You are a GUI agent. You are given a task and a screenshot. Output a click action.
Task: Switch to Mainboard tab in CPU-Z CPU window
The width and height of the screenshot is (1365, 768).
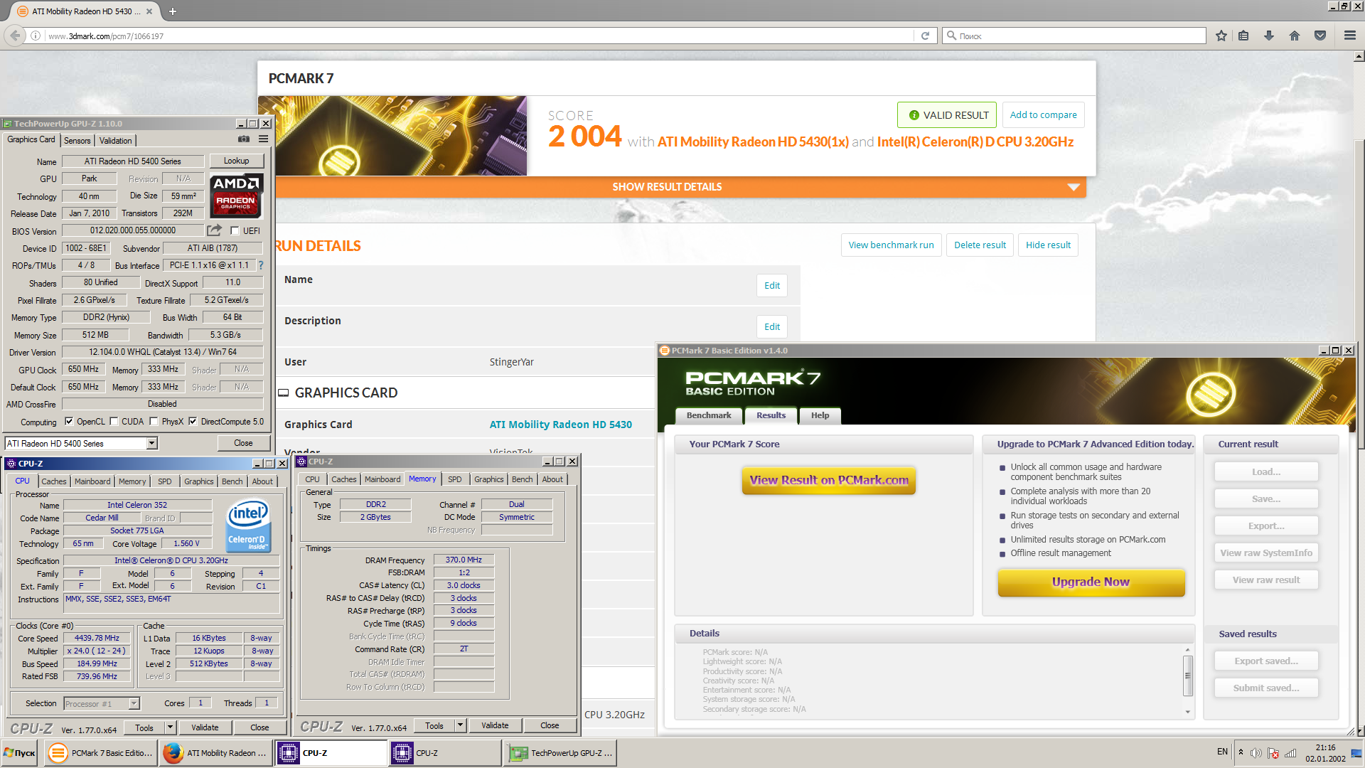92,481
